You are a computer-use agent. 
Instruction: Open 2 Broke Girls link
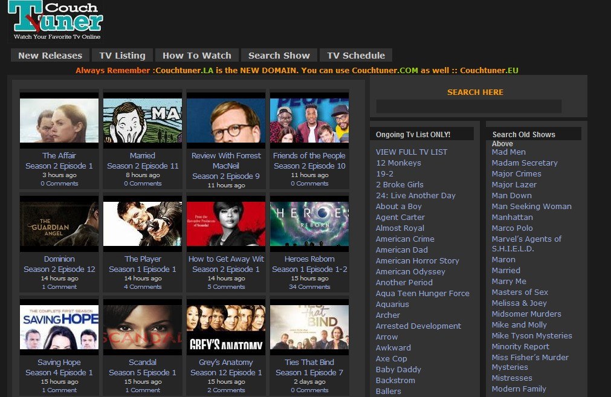(x=399, y=185)
